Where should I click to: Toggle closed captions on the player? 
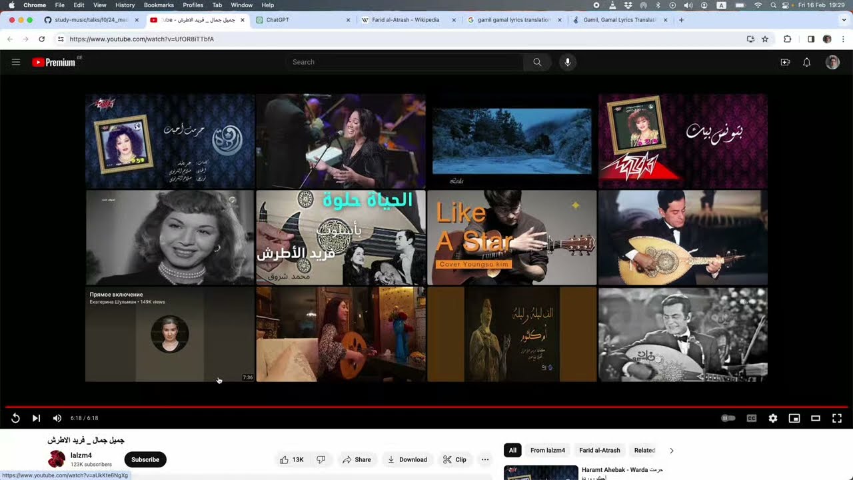[752, 418]
